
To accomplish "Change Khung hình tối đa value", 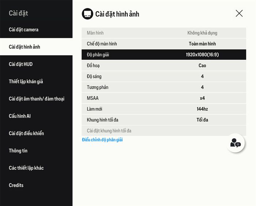I will point(202,120).
